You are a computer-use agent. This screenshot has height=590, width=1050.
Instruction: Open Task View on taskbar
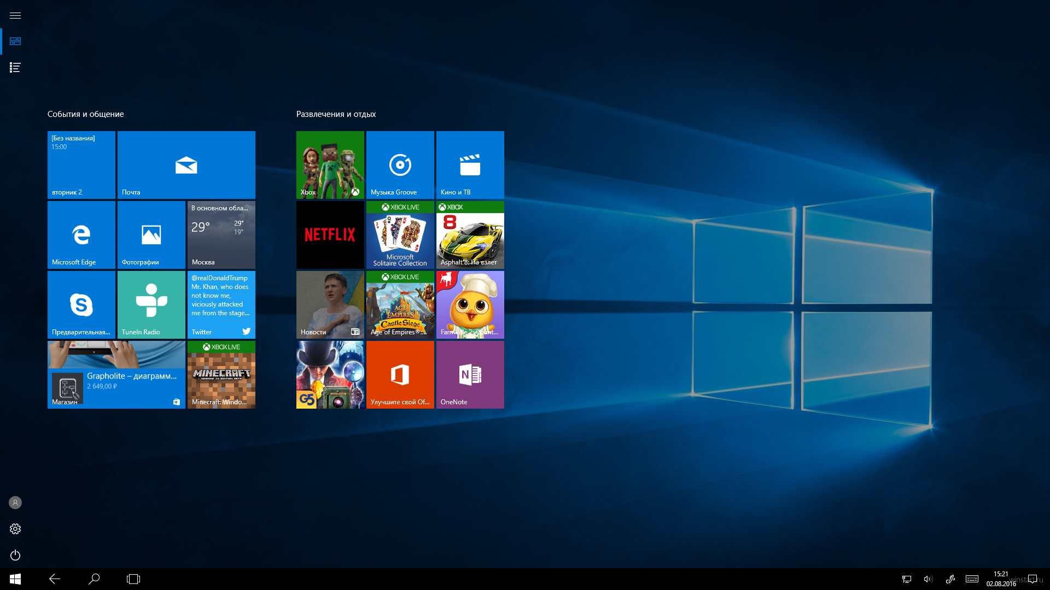pyautogui.click(x=133, y=579)
